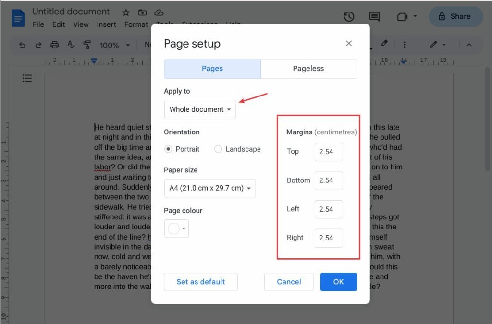492x324 pixels.
Task: Select Portrait orientation
Action: click(x=168, y=149)
